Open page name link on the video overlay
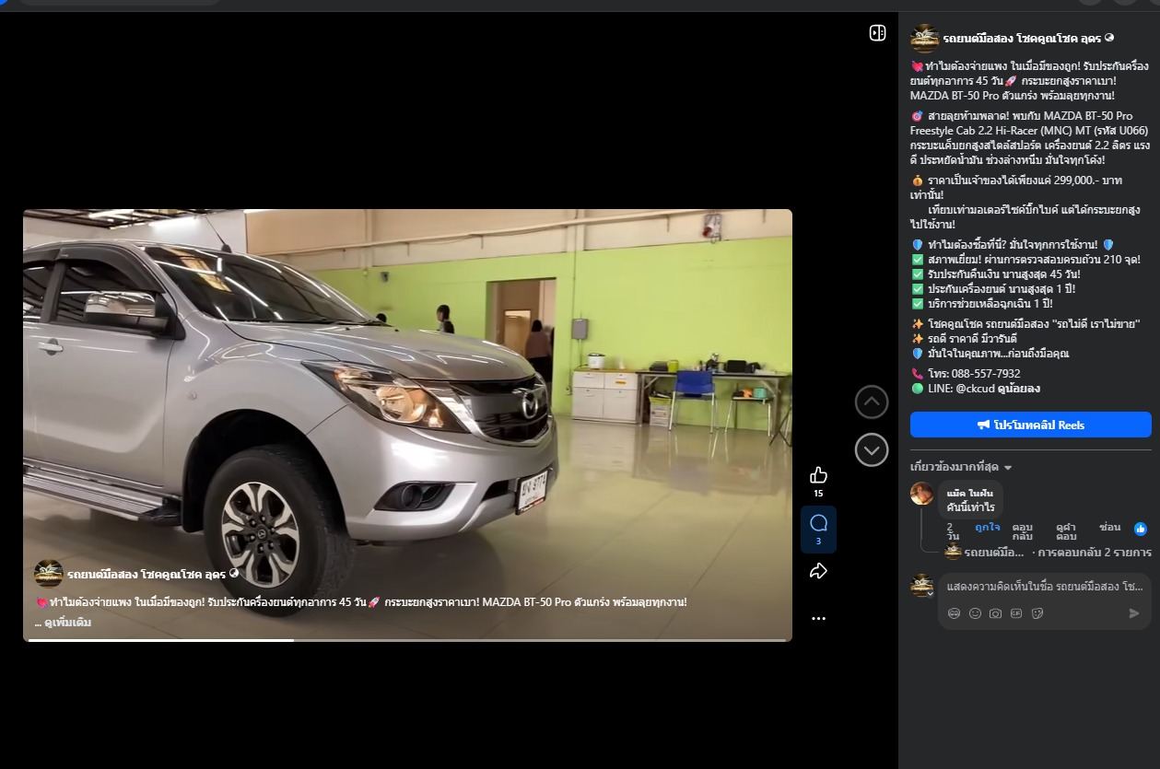1160x769 pixels. 146,574
